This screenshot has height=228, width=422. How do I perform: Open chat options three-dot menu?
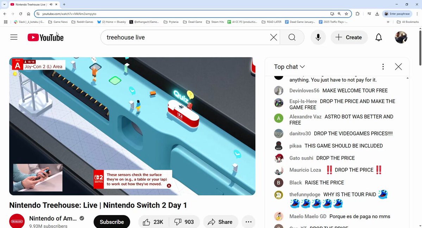383,67
